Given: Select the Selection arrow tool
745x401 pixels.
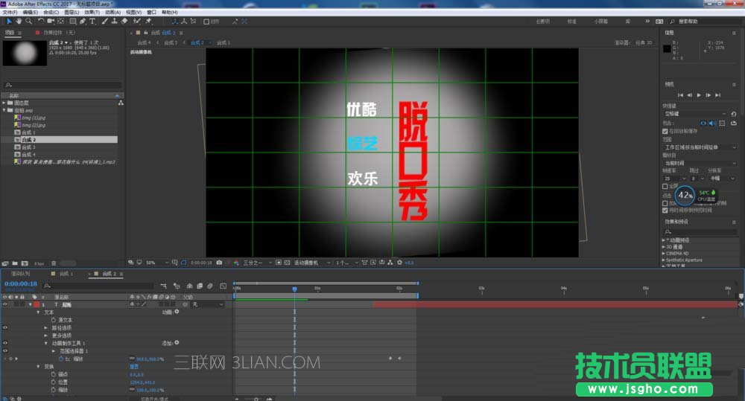Looking at the screenshot, I should tap(9, 22).
